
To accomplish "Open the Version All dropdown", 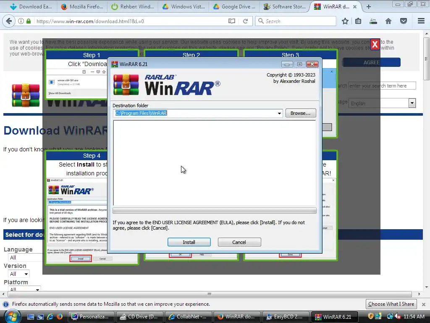I will point(19,274).
